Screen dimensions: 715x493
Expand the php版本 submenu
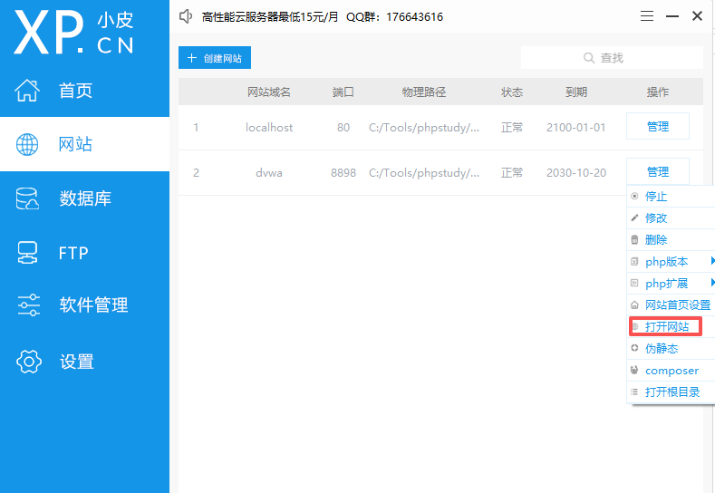click(671, 261)
